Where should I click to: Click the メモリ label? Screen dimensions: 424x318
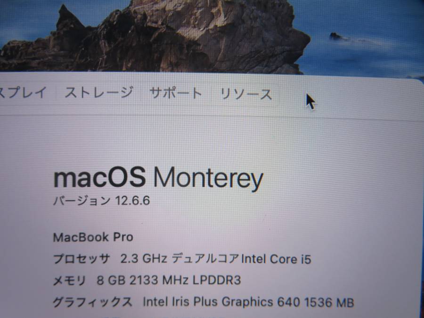[69, 280]
